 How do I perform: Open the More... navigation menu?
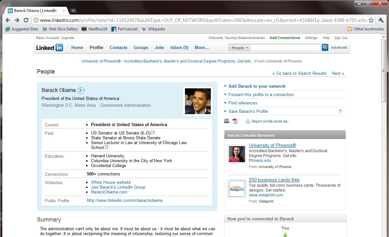tap(201, 48)
